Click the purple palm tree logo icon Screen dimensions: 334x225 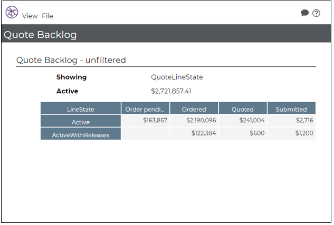pyautogui.click(x=12, y=12)
